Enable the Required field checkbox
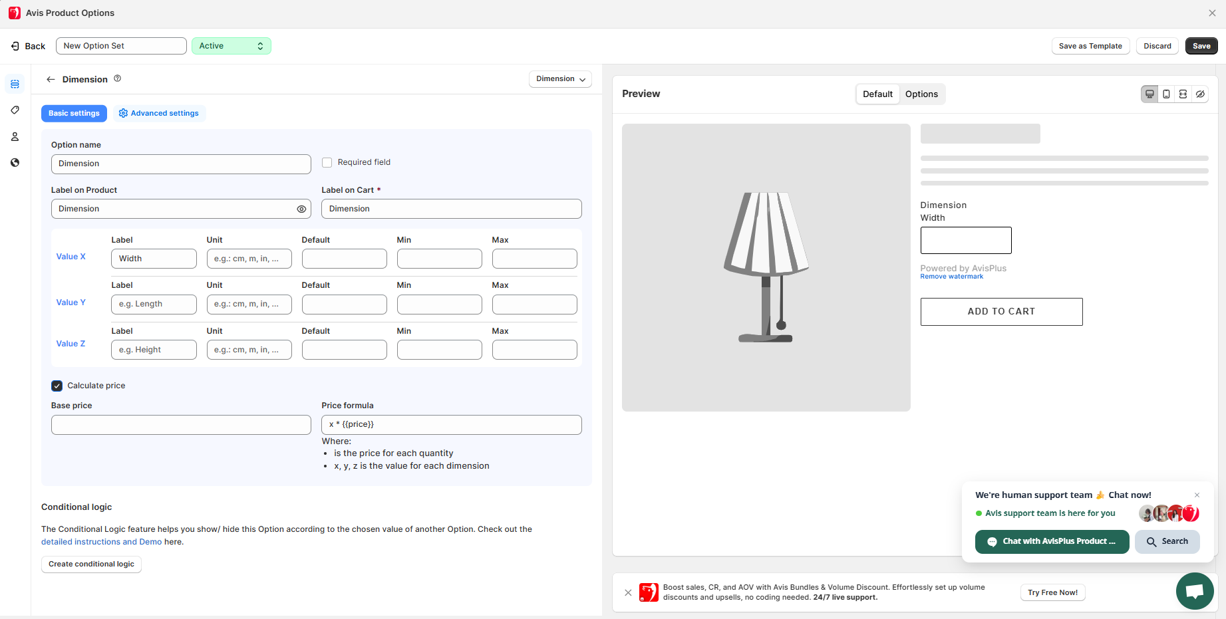The width and height of the screenshot is (1226, 619). 327,162
